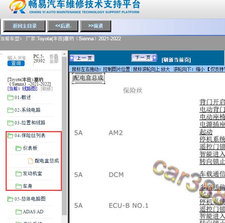Screen dimensions: 225x223
Task: Focus the 输入关键 keyword input field
Action: coord(16,58)
